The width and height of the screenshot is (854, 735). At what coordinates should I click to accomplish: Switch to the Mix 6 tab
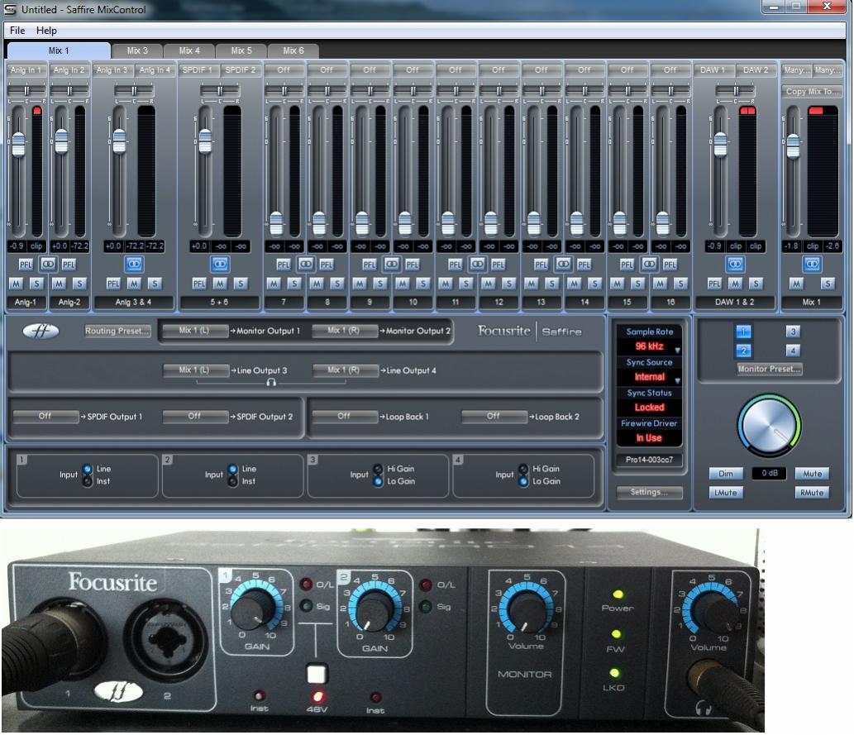[293, 50]
